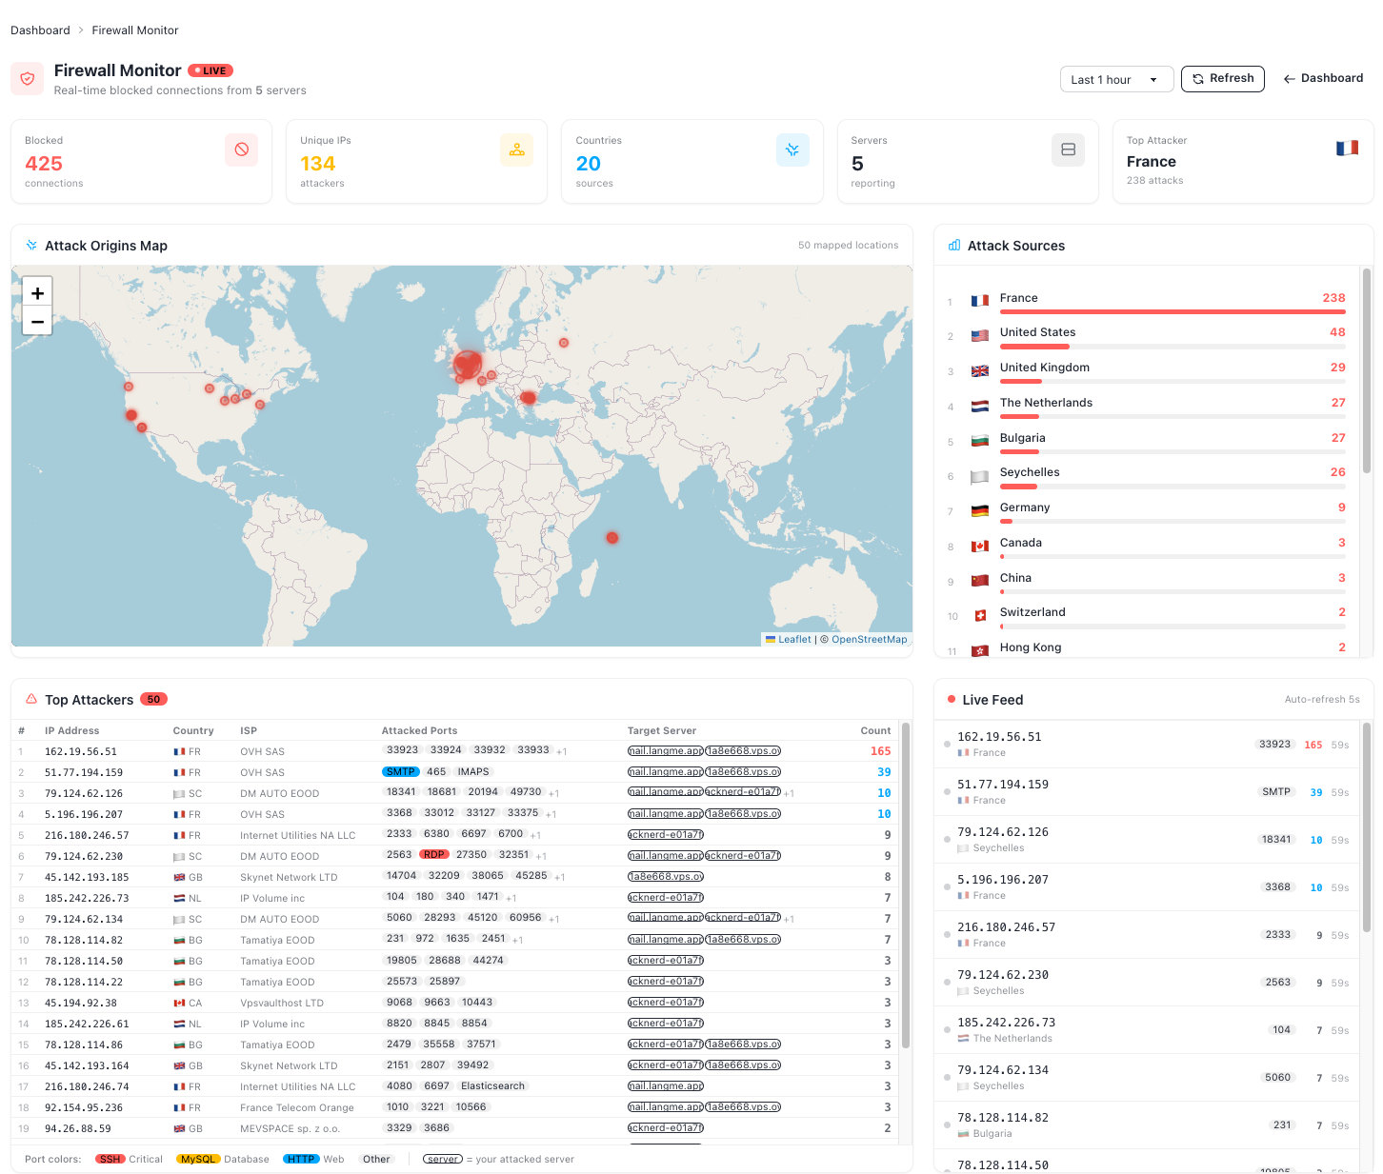This screenshot has width=1383, height=1174.
Task: Click the blocked connections prohibition icon
Action: [242, 149]
